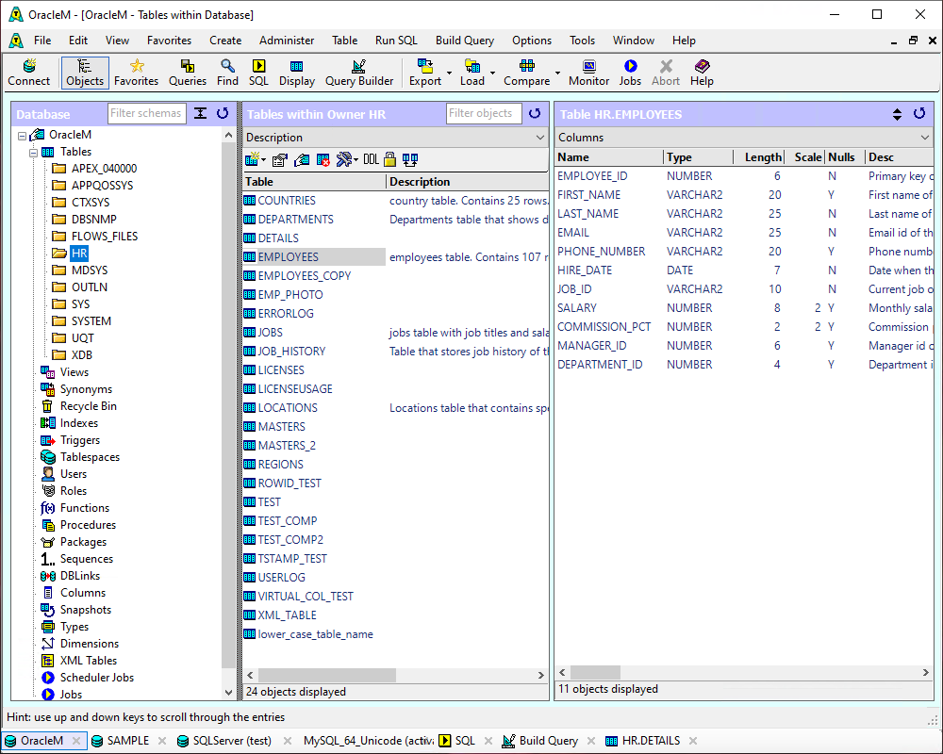This screenshot has width=943, height=754.
Task: Toggle the Objects toolbar button
Action: [85, 73]
